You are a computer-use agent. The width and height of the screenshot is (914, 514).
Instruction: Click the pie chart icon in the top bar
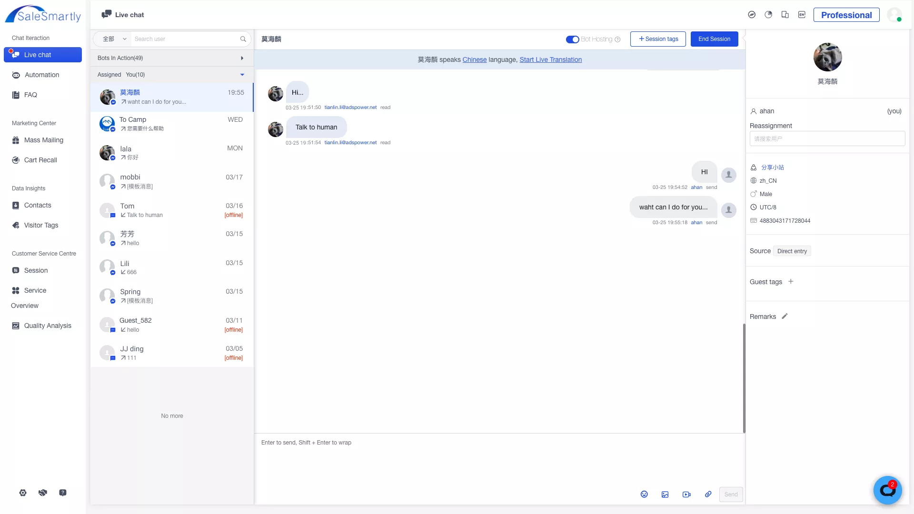768,15
